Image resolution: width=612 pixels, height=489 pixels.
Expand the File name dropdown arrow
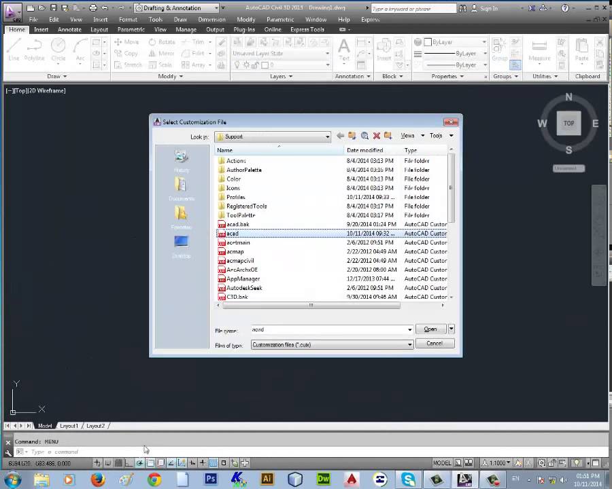pos(409,329)
